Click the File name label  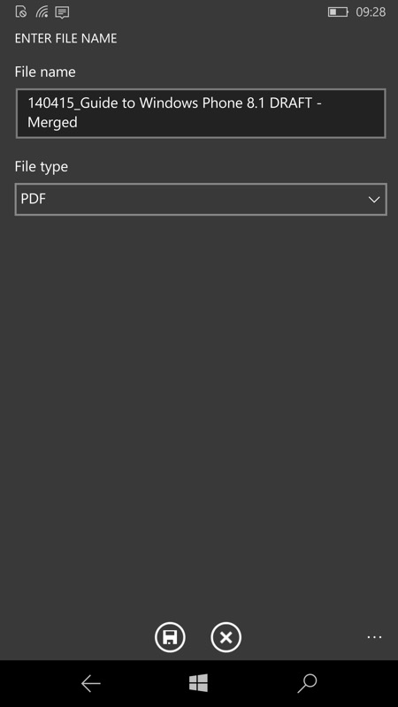[x=45, y=72]
